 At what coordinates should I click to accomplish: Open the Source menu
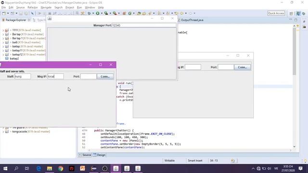[x=20, y=8]
